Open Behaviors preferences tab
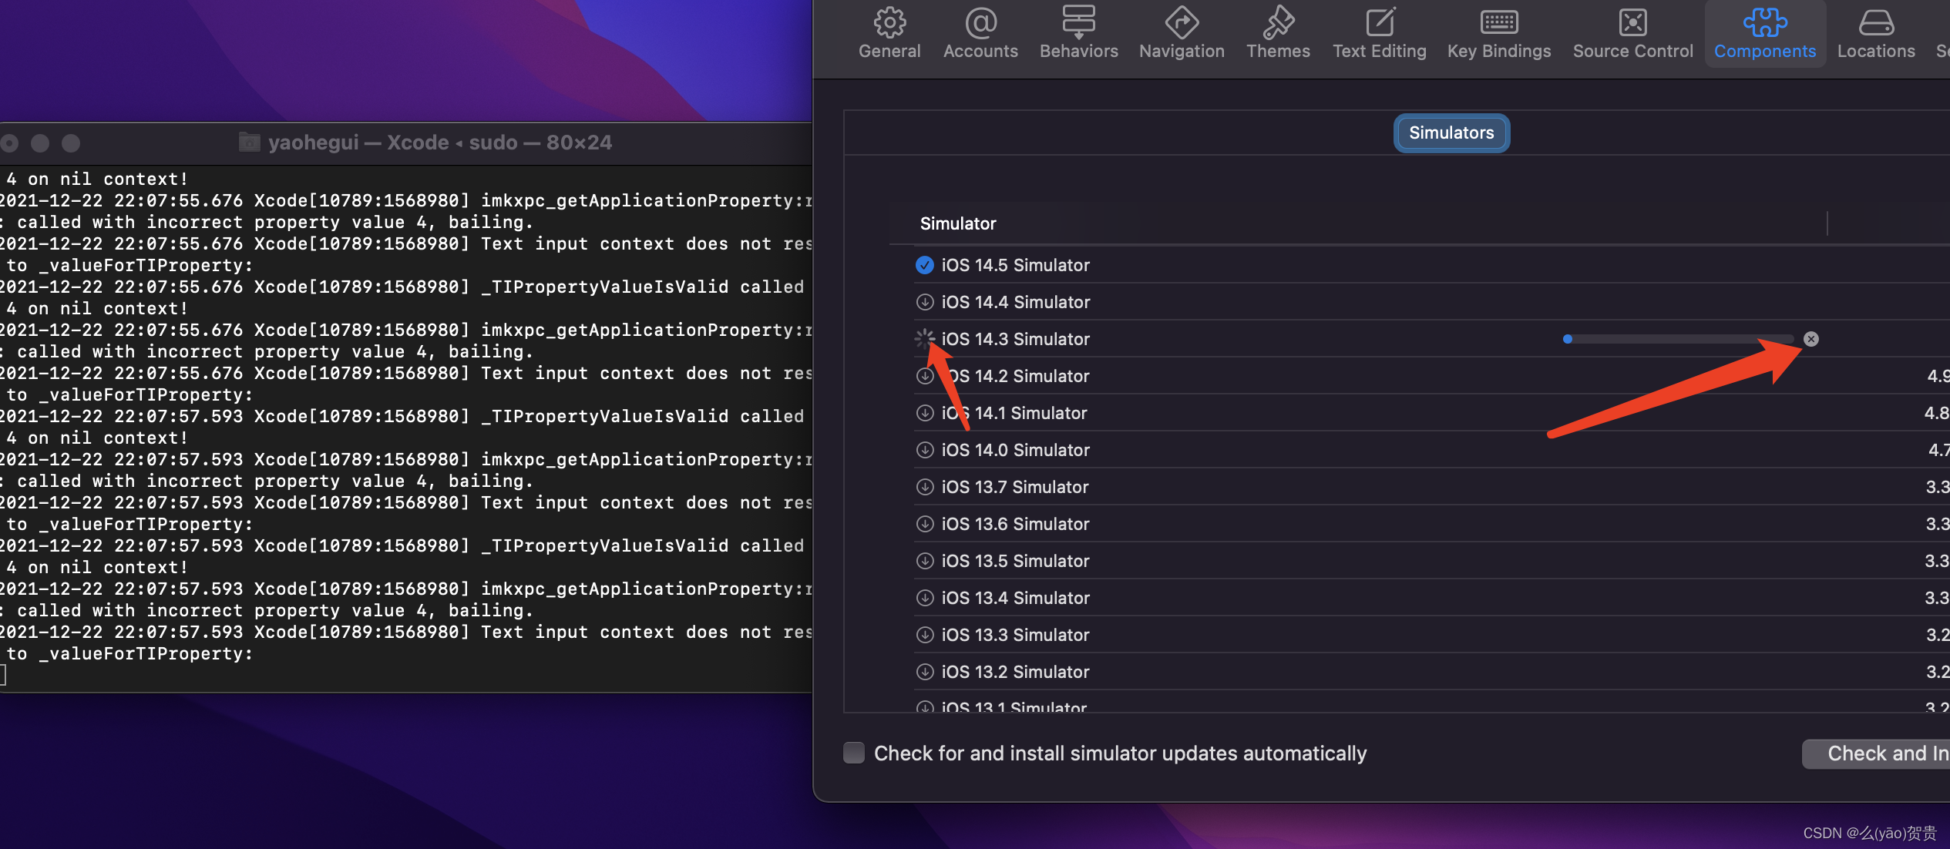 tap(1078, 34)
